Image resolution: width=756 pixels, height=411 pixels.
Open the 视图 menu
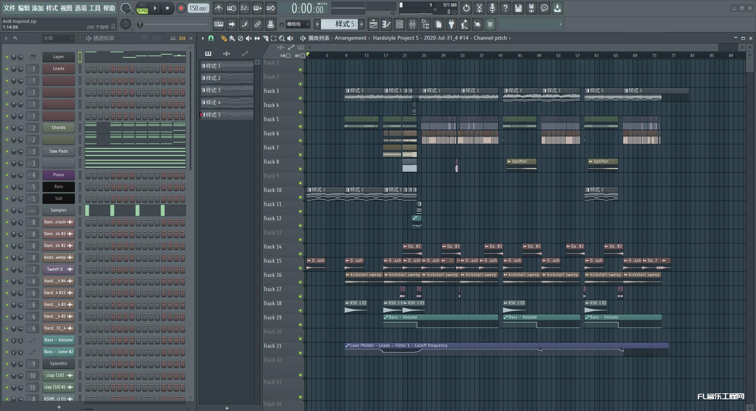[66, 8]
